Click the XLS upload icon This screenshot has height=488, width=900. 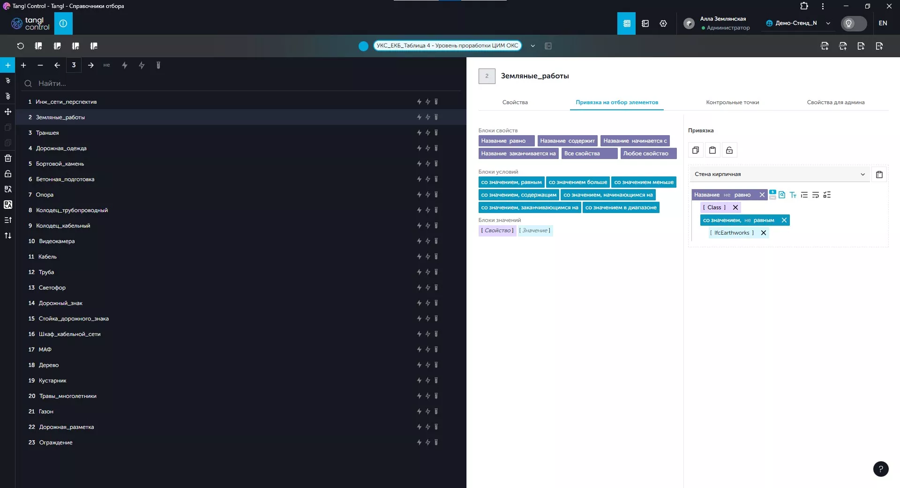(879, 46)
